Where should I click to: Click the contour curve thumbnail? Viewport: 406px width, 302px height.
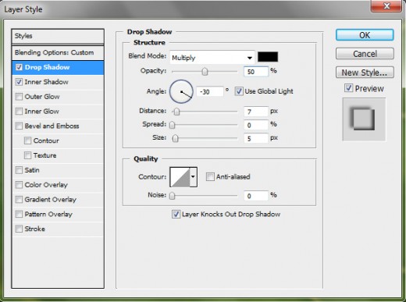click(180, 177)
